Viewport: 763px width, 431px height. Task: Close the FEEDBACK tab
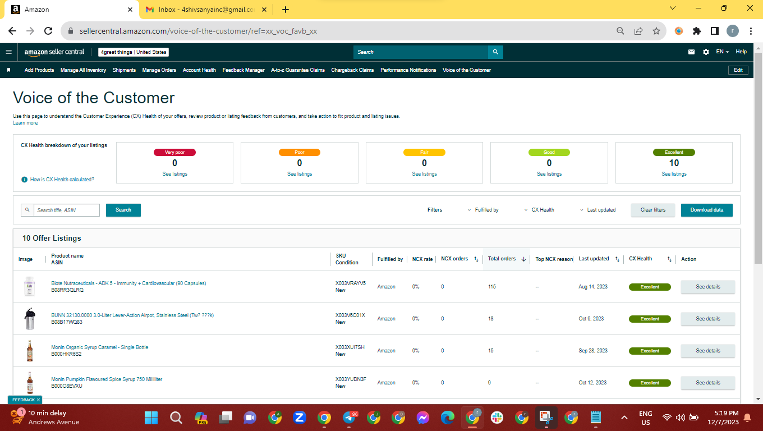click(38, 400)
